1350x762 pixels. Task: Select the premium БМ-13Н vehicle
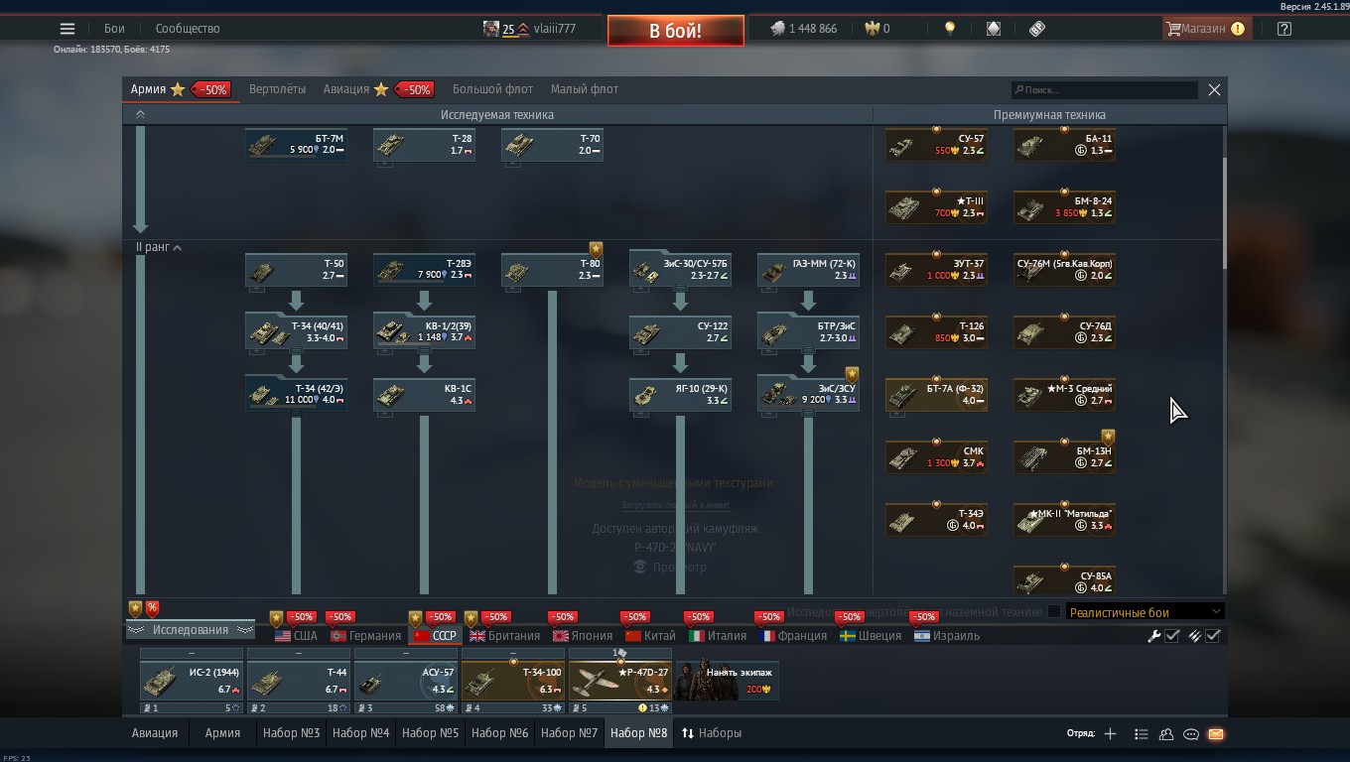tap(1064, 456)
